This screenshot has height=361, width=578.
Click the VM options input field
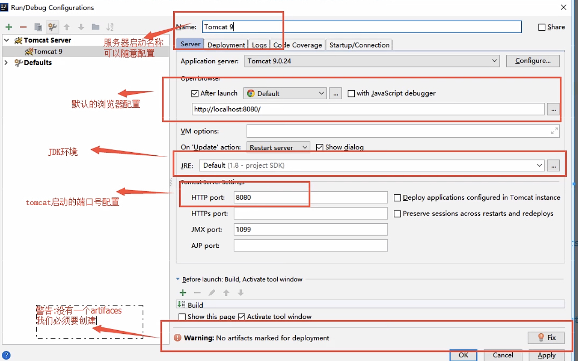(403, 131)
